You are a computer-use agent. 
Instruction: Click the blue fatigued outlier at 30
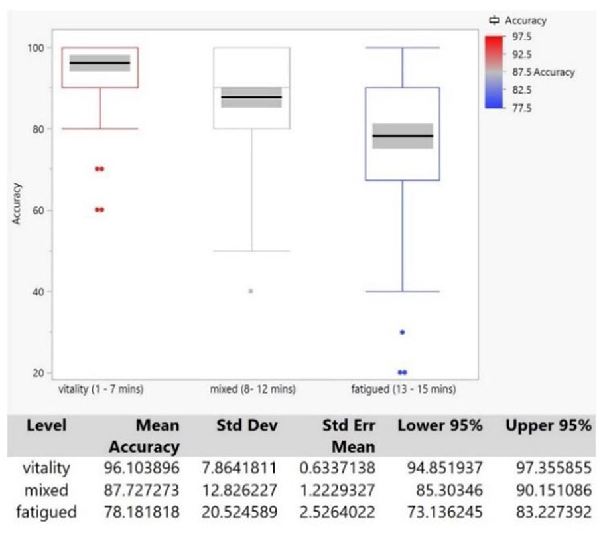[402, 332]
